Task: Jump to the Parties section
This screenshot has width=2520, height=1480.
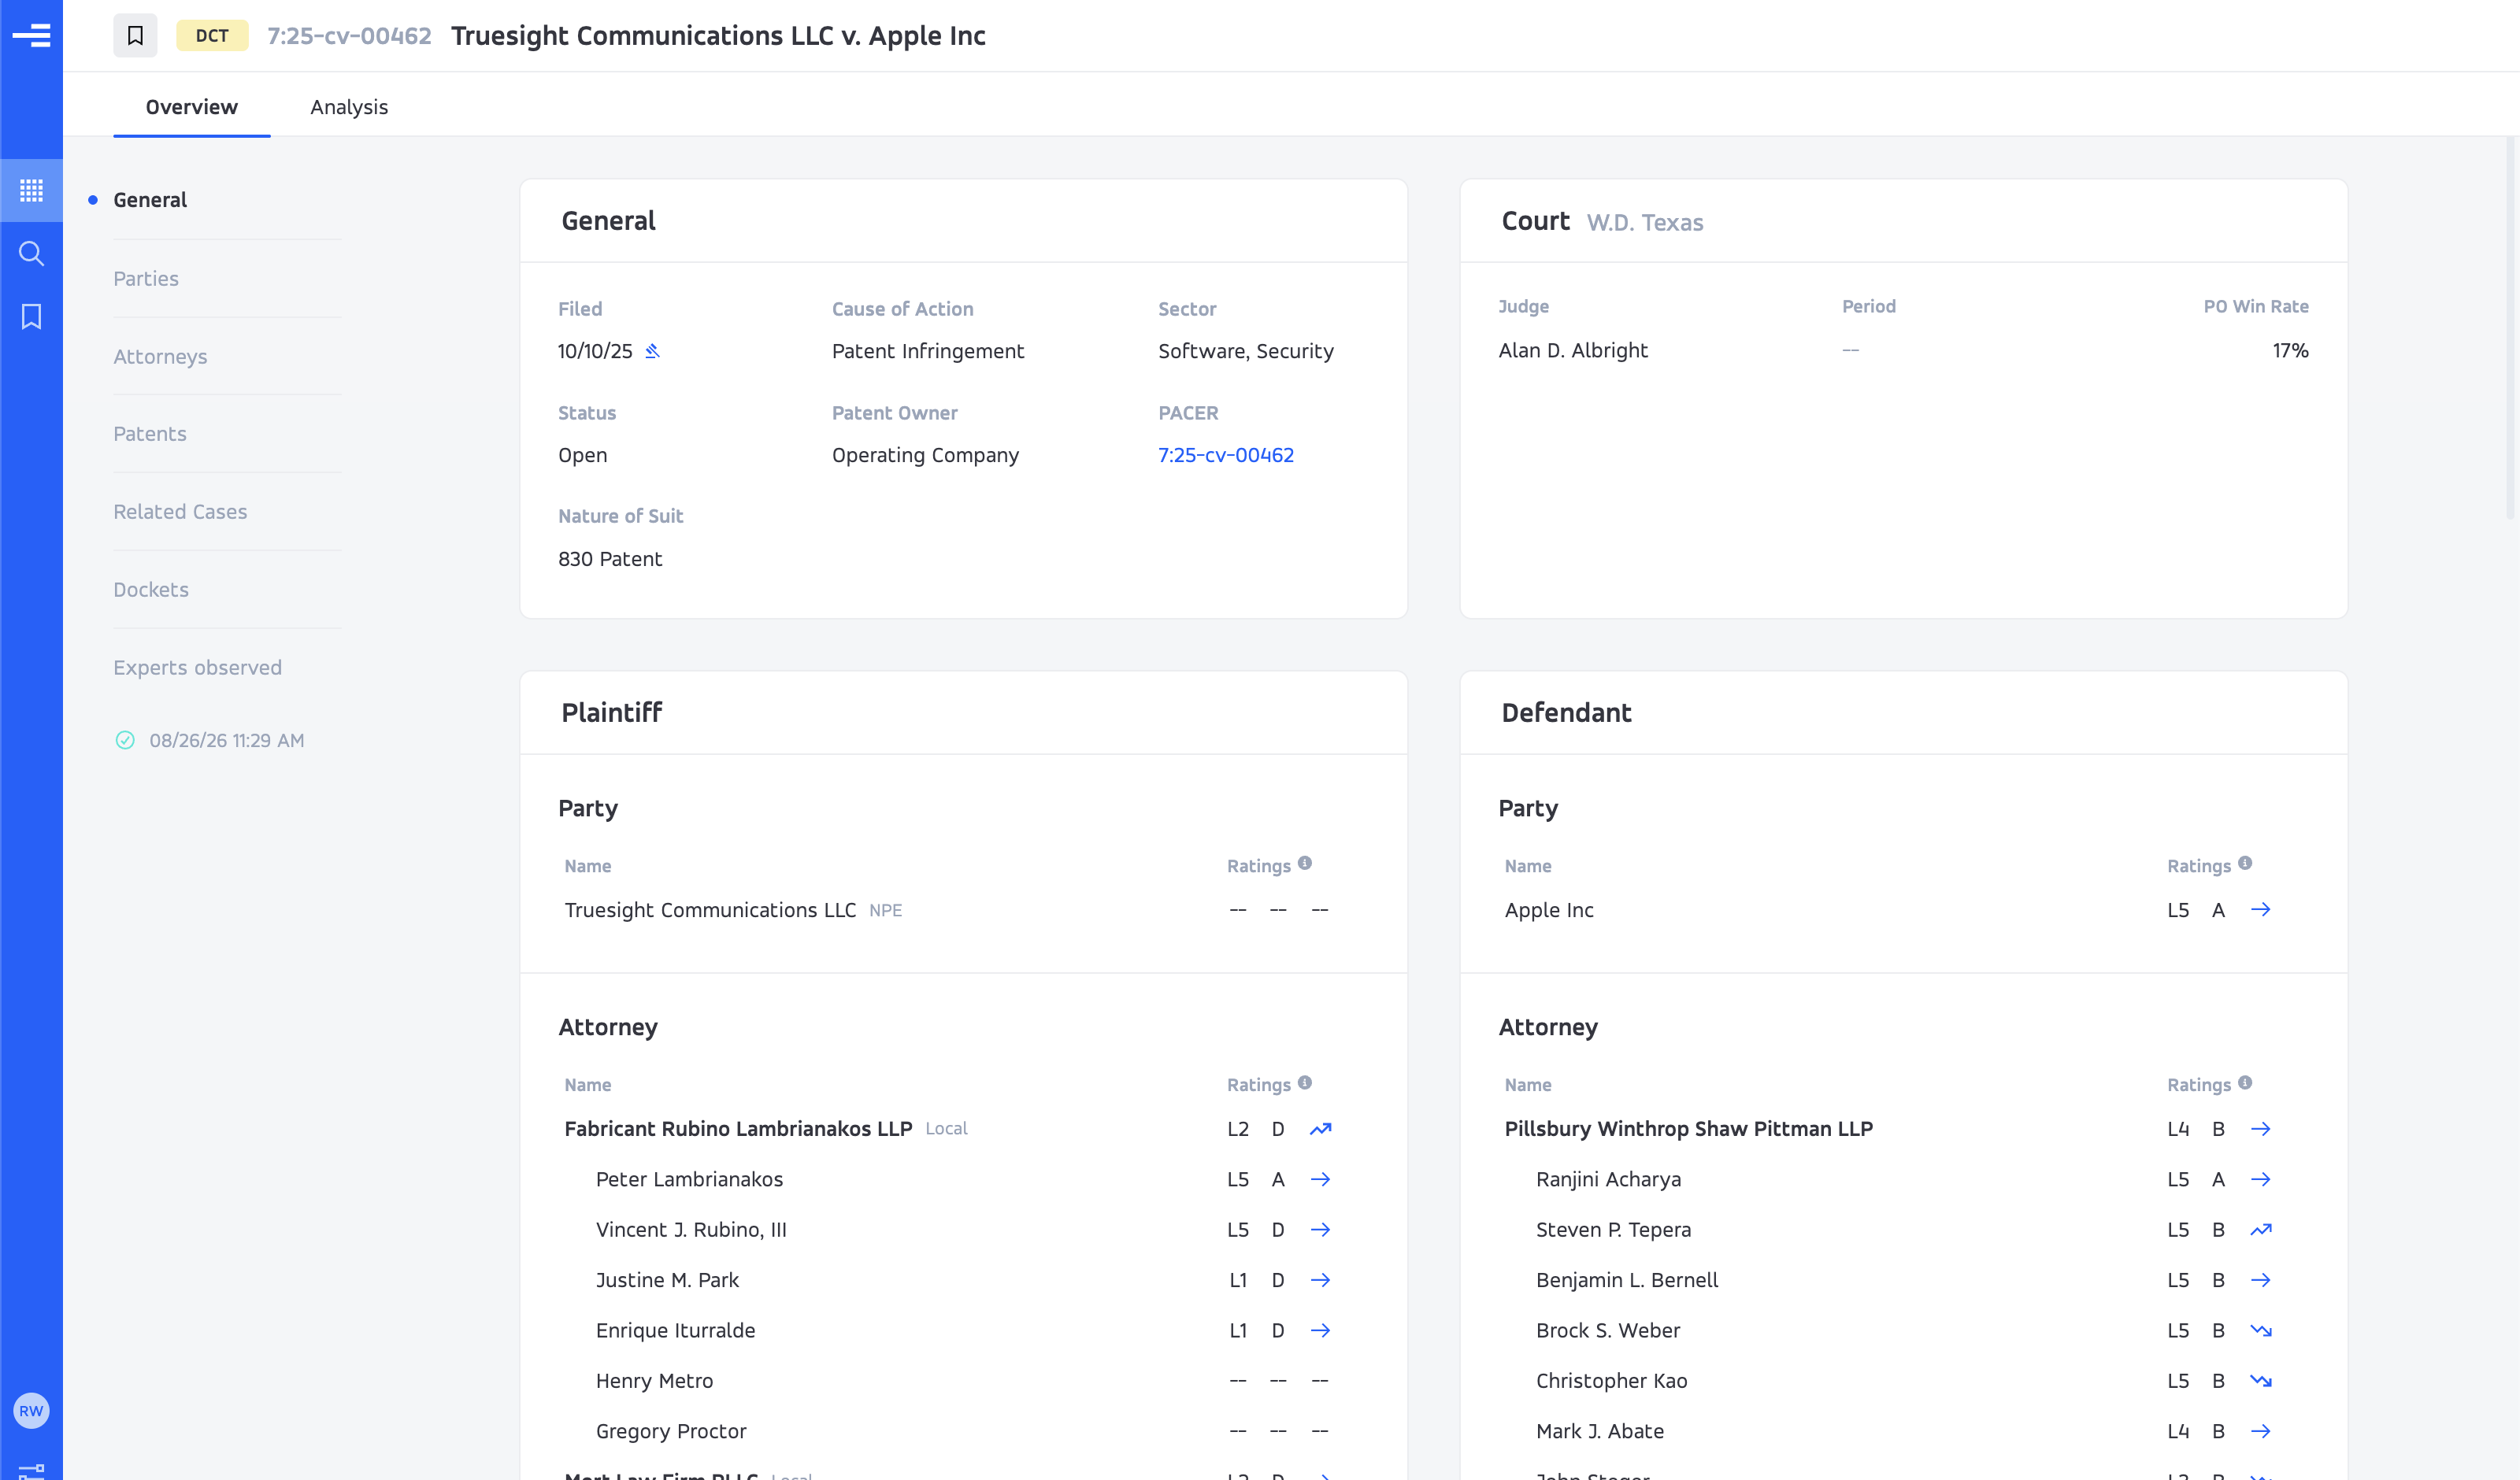Action: (146, 278)
